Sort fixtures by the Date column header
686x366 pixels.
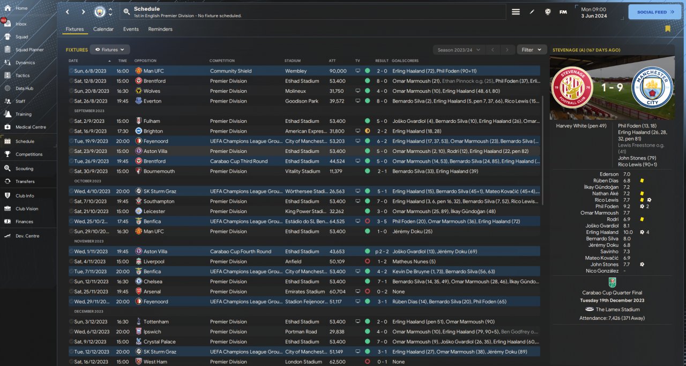[x=73, y=61]
